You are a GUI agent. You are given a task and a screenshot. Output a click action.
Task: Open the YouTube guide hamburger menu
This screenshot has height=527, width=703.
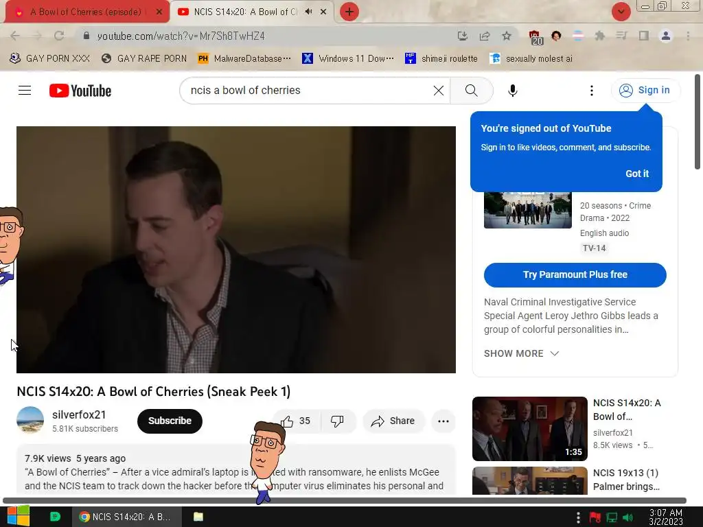pos(25,91)
